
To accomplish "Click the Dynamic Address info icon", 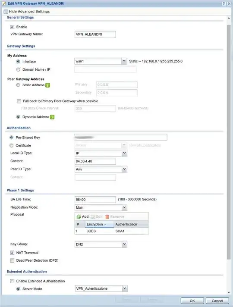I will tap(52, 117).
